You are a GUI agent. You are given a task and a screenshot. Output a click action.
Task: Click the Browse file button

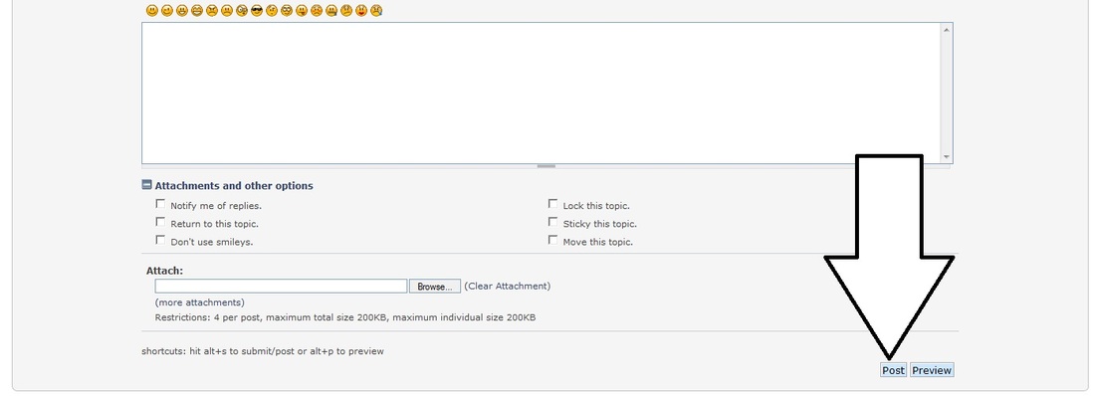click(434, 287)
